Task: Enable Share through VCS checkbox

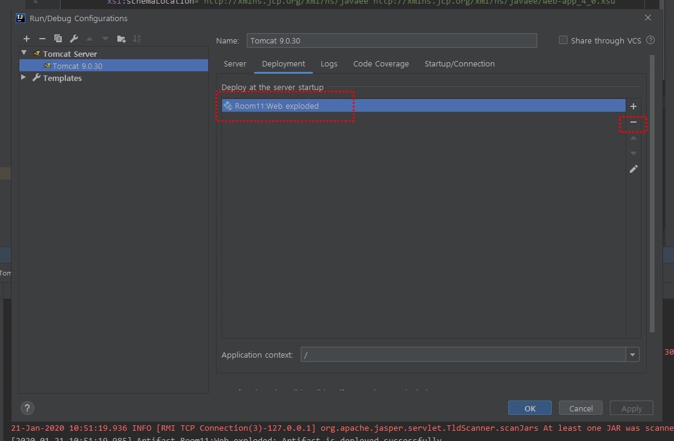Action: click(x=563, y=40)
